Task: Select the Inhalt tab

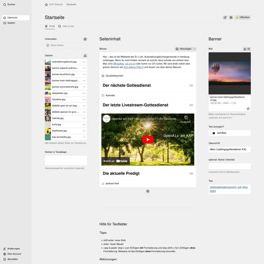Action: pos(51,26)
